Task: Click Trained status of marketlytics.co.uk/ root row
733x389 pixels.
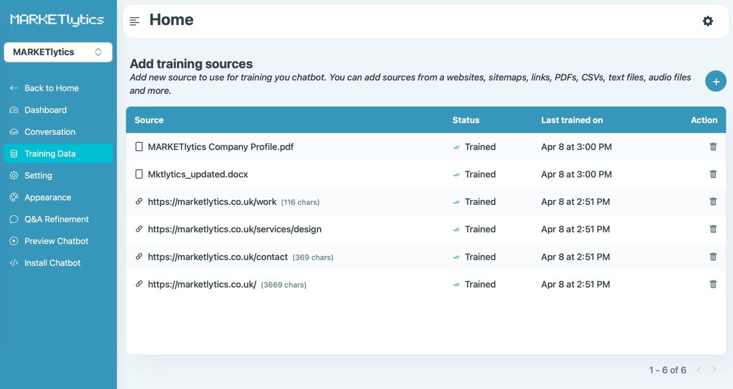Action: click(475, 284)
